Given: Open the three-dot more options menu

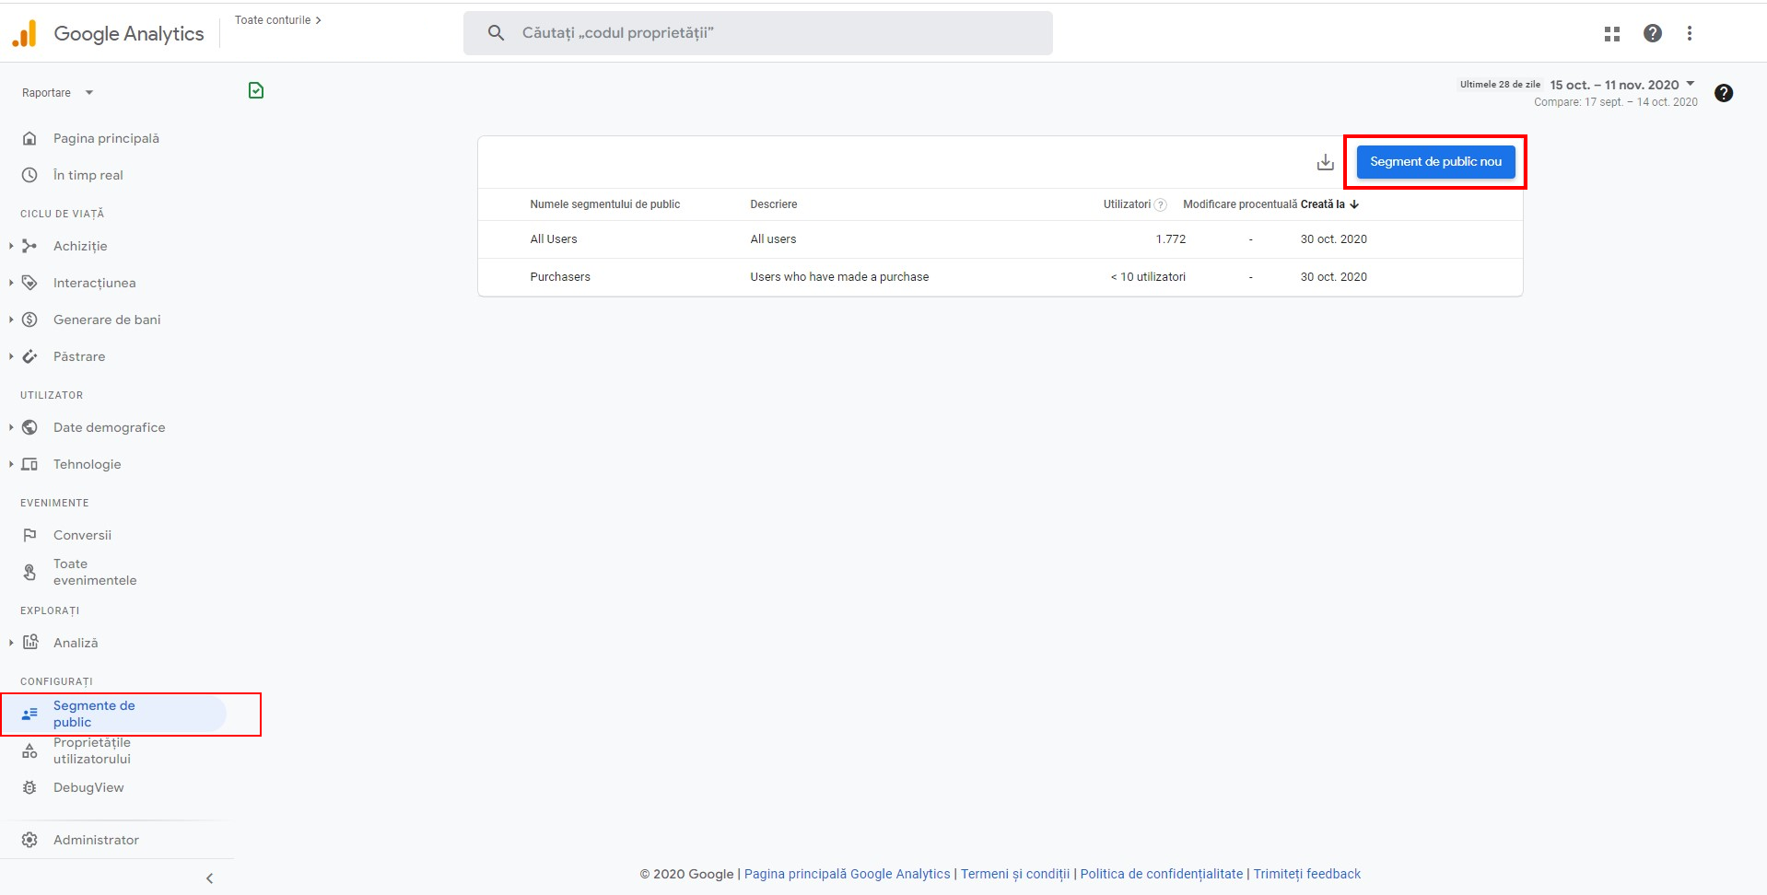Looking at the screenshot, I should [1689, 34].
